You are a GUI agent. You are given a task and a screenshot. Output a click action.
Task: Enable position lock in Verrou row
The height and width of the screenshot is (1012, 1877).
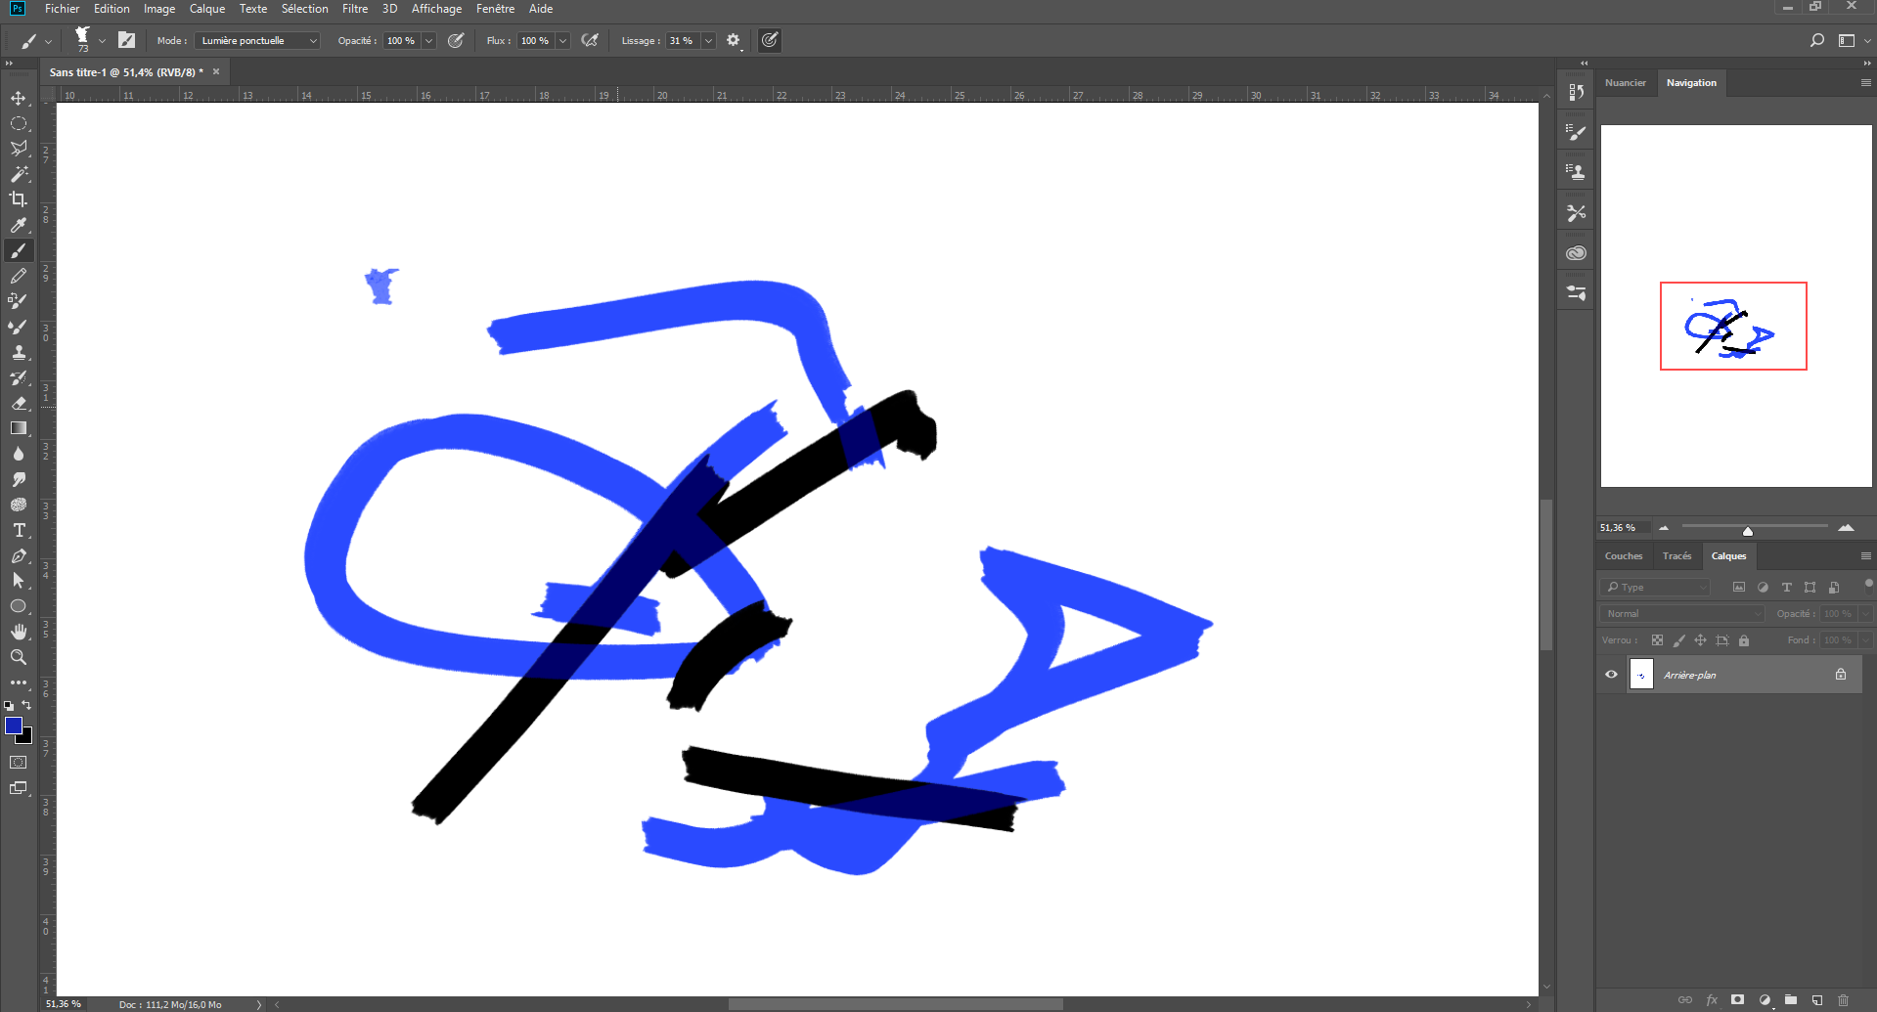[1700, 640]
